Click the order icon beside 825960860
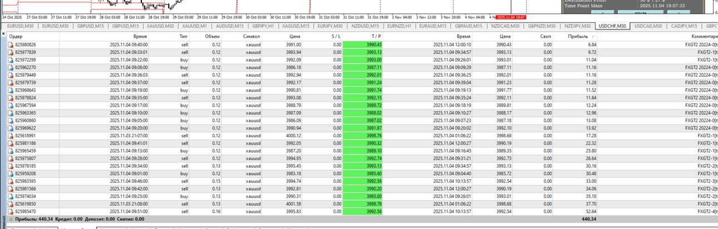Image resolution: width=718 pixels, height=229 pixels. click(x=11, y=121)
